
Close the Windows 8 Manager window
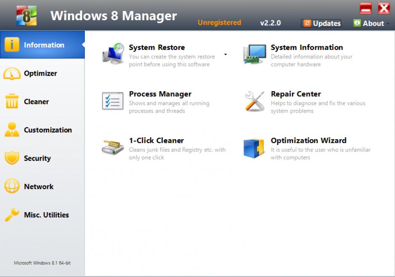(384, 8)
